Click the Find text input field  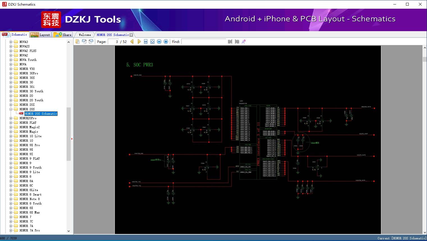(204, 42)
